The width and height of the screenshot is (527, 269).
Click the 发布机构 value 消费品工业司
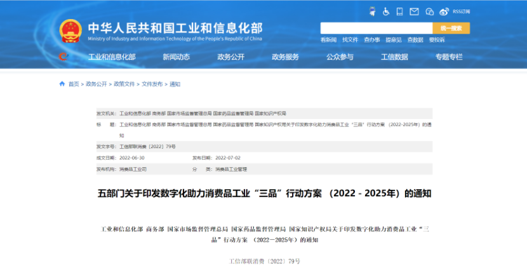point(133,169)
